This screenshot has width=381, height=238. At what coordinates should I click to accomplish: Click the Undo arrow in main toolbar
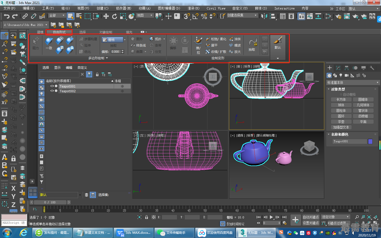tap(7, 16)
